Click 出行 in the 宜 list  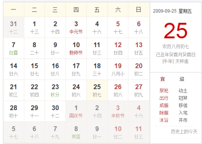point(164,98)
